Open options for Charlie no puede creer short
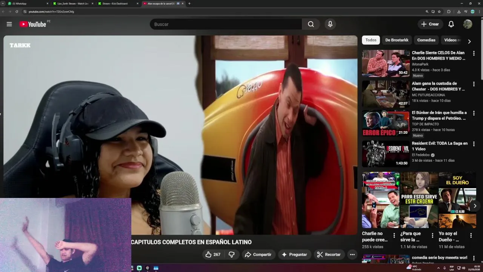The image size is (483, 272). pos(394,235)
